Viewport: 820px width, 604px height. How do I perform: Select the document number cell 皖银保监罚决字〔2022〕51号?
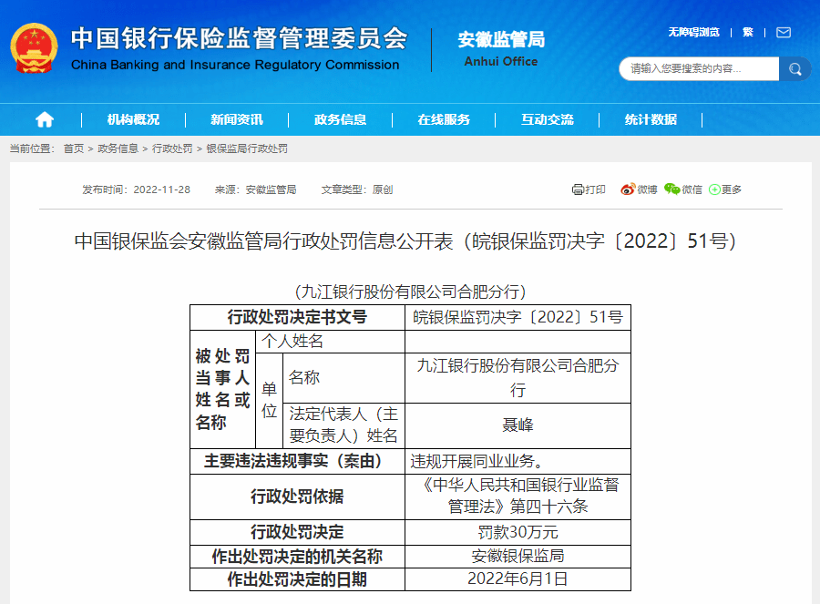click(x=518, y=317)
